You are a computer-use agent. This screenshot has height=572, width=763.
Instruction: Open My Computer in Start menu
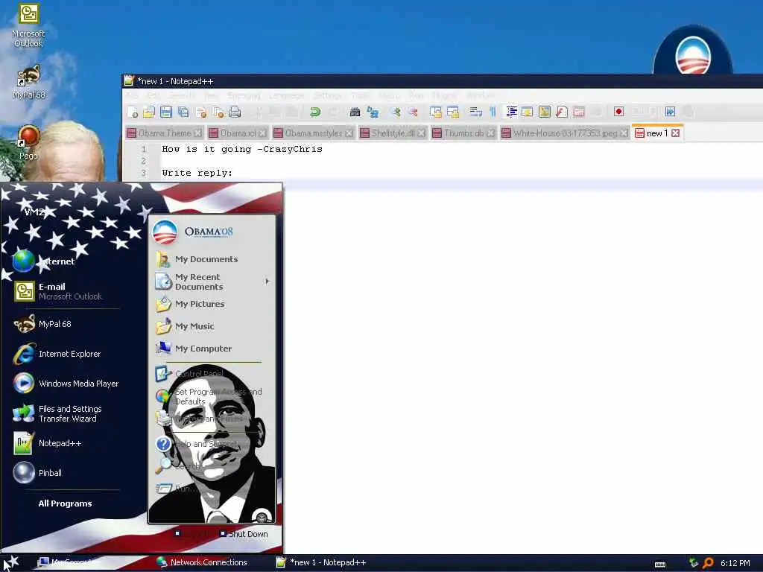(x=194, y=349)
